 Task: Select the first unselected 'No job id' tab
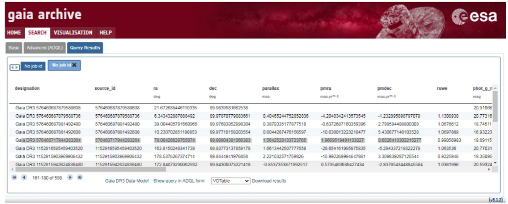click(34, 66)
